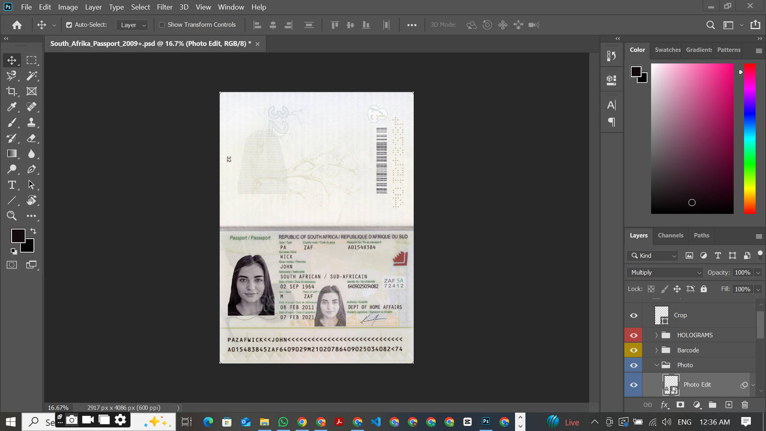Toggle visibility of the Barcode group
The height and width of the screenshot is (431, 766).
(633, 350)
